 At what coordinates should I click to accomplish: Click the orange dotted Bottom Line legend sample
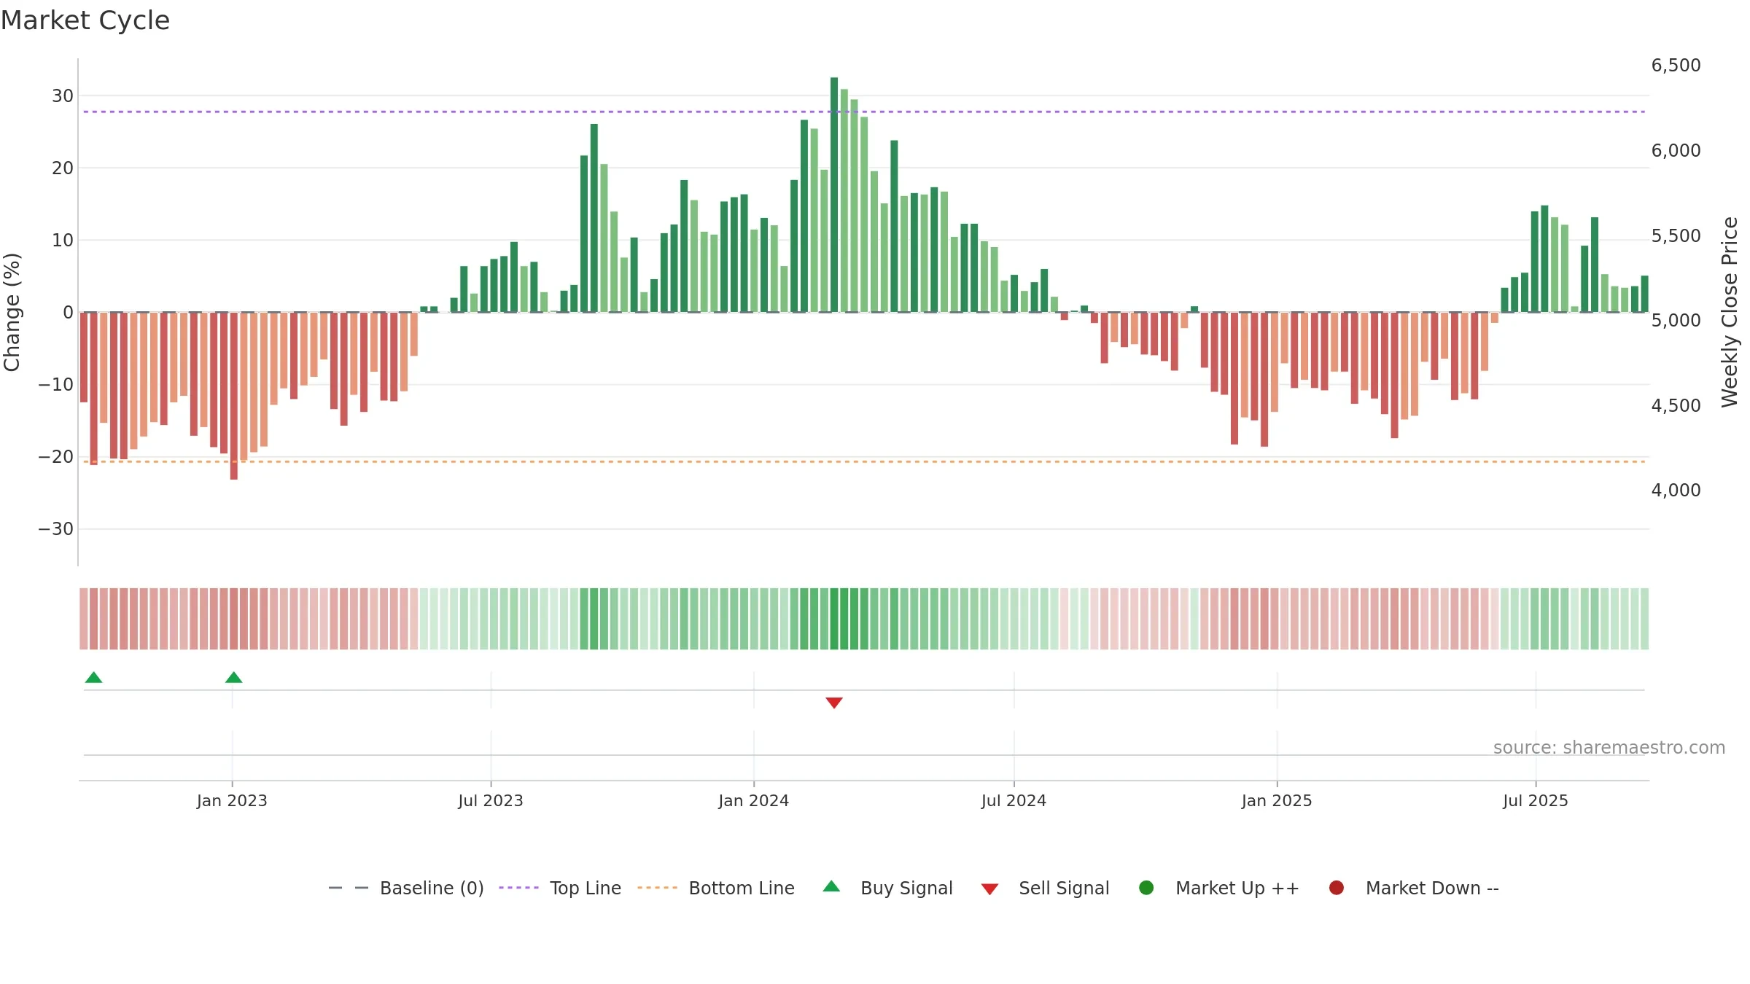(657, 888)
